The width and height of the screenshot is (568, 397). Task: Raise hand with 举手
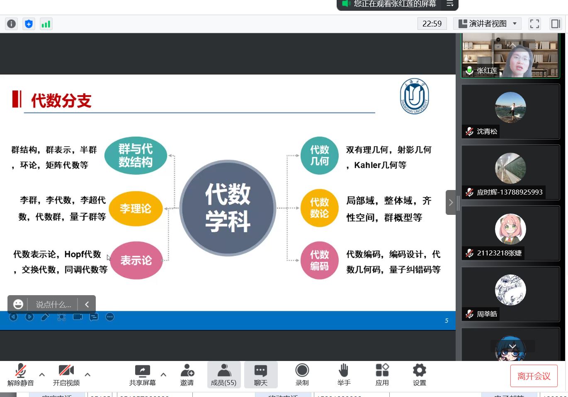[x=344, y=375]
